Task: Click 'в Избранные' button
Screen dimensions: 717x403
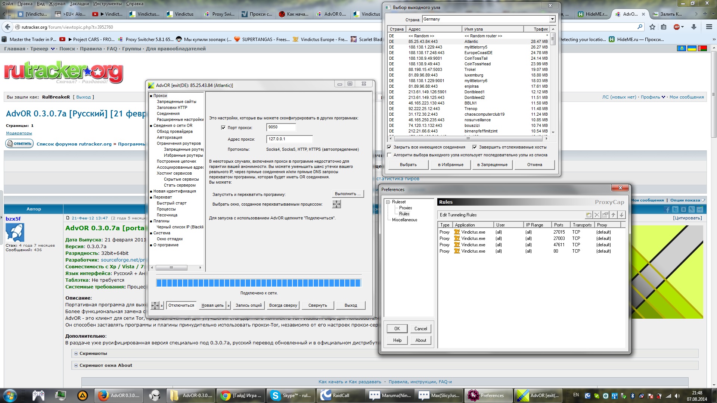Action: click(451, 165)
